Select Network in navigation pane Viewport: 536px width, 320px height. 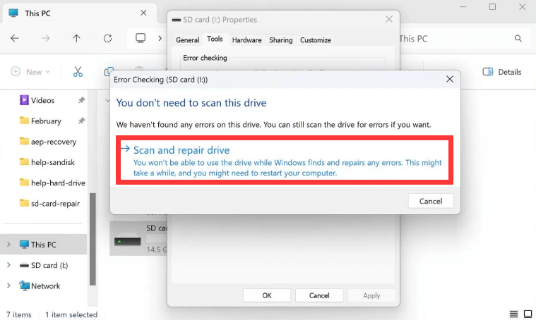click(45, 286)
